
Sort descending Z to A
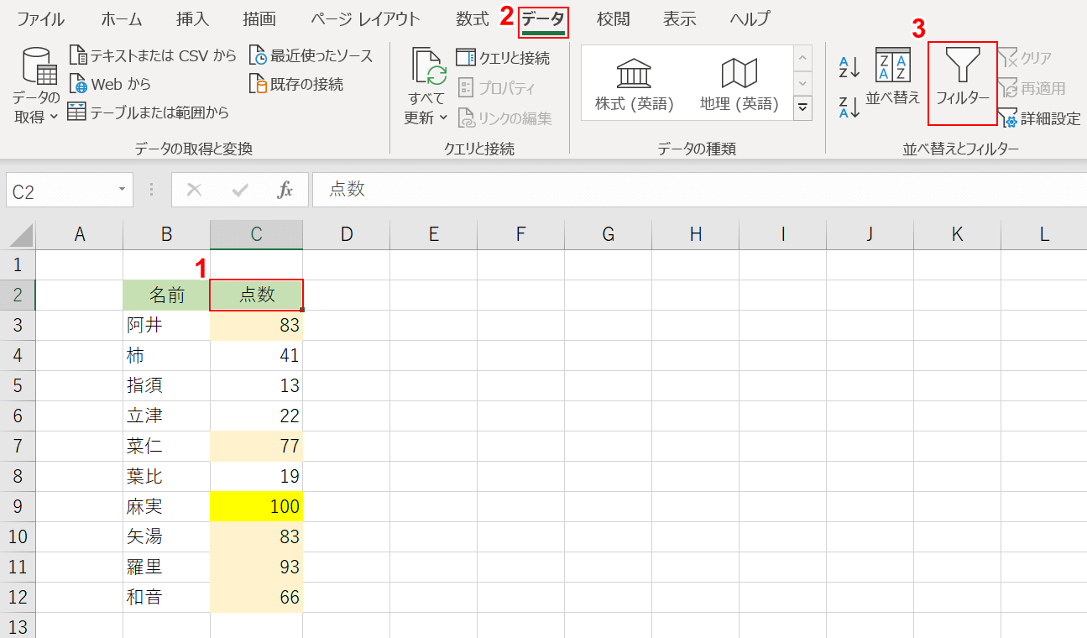(x=849, y=107)
